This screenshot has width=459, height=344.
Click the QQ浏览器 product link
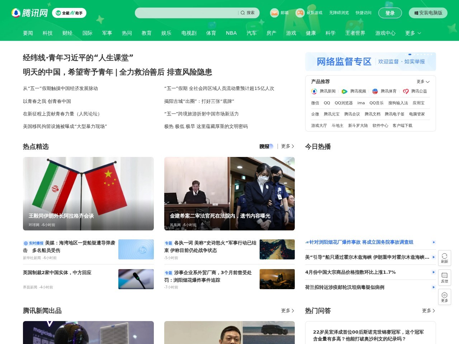[x=344, y=103]
